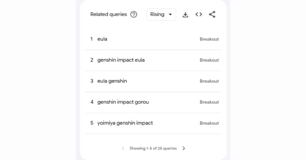Select the "yoimiya genshin impact" query
Image resolution: width=306 pixels, height=160 pixels.
[x=125, y=123]
